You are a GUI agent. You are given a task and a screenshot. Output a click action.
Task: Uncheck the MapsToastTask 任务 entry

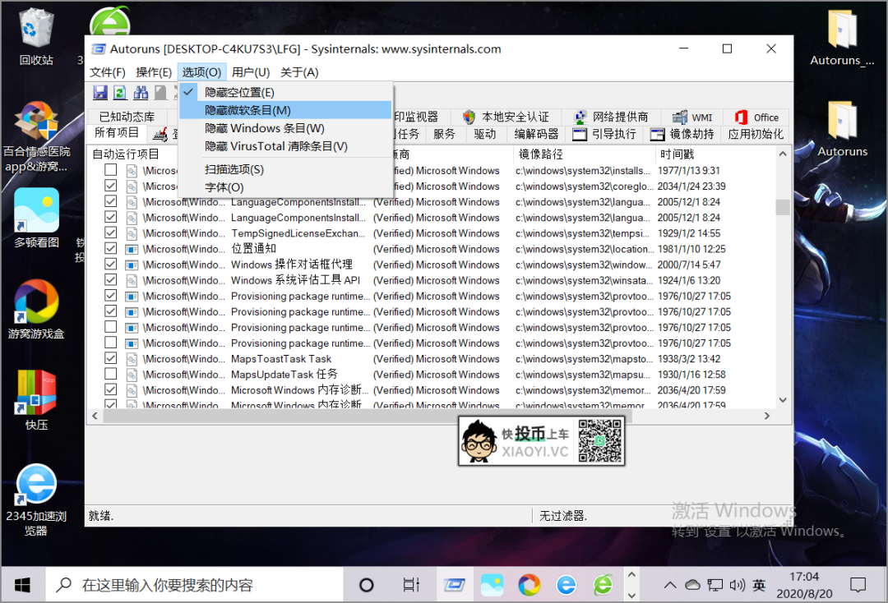click(x=110, y=358)
